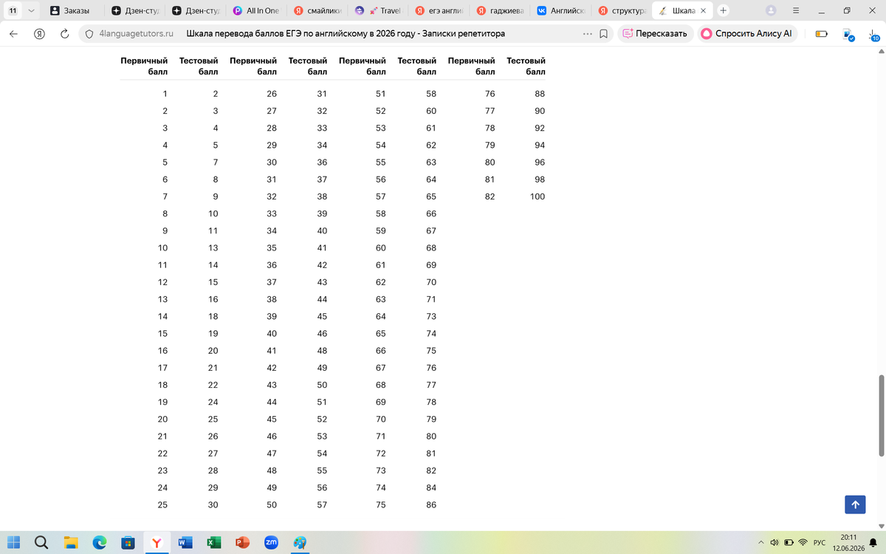The height and width of the screenshot is (554, 886).
Task: Go back using the browser back arrow
Action: (x=13, y=33)
